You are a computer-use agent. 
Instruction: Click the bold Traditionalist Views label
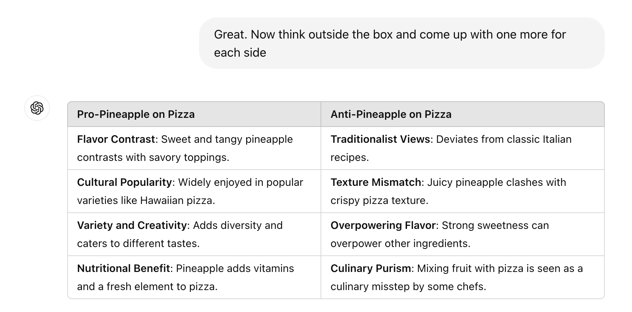click(x=380, y=139)
